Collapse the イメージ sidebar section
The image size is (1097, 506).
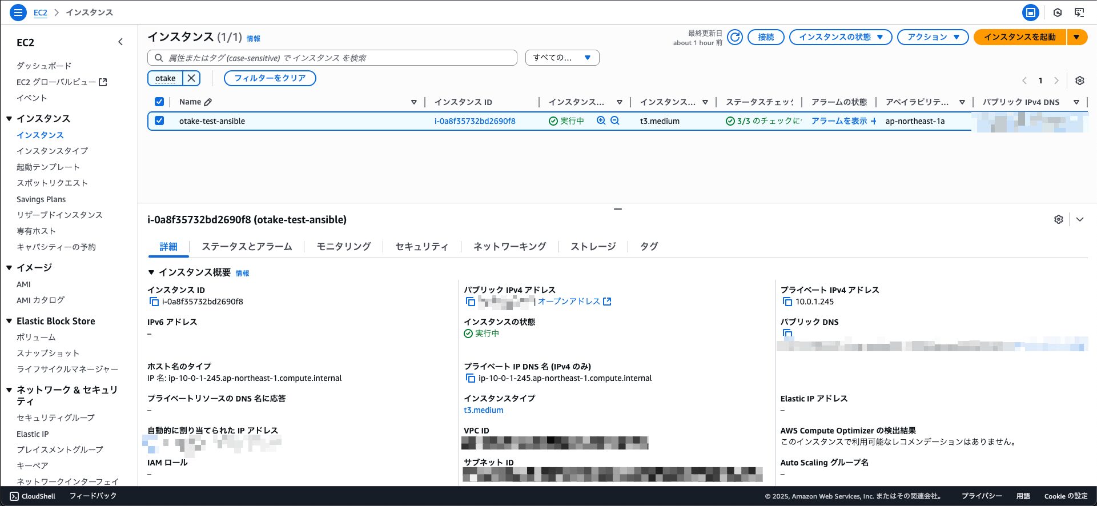9,268
